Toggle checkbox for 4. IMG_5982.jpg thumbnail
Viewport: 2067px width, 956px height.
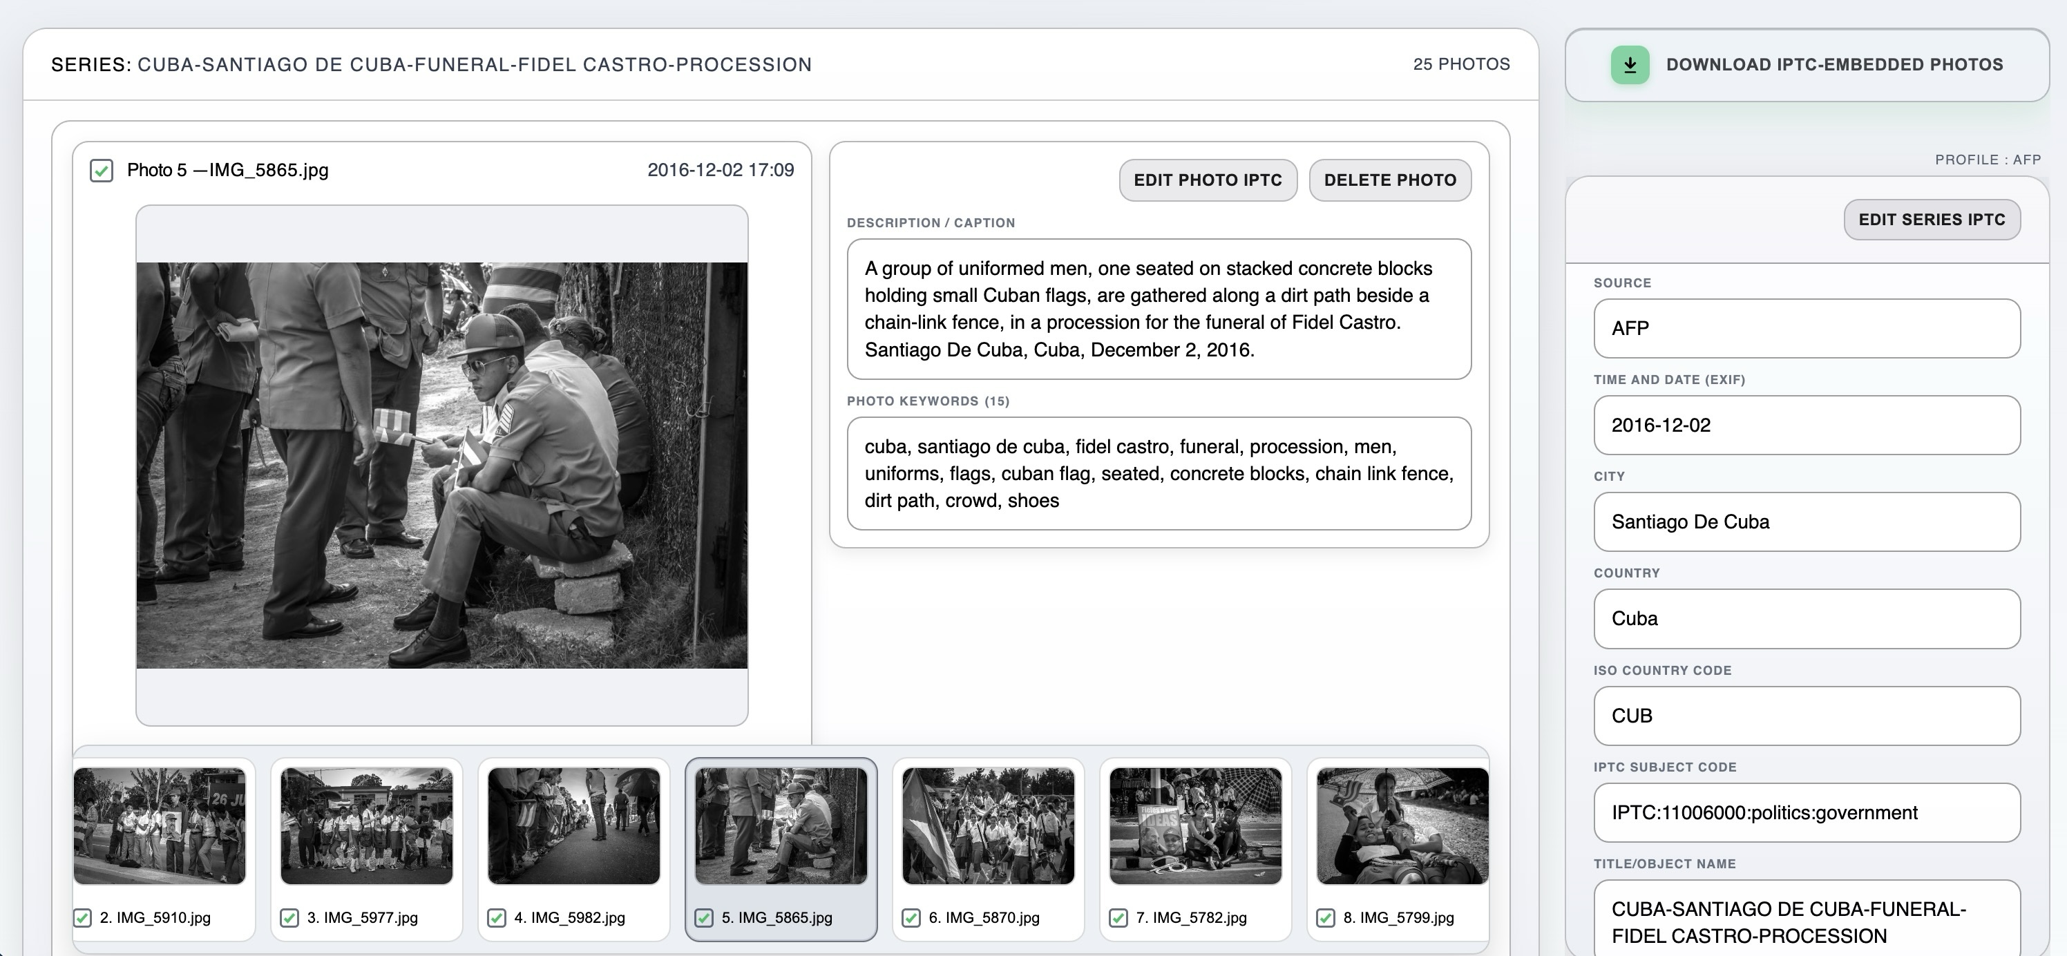(497, 917)
